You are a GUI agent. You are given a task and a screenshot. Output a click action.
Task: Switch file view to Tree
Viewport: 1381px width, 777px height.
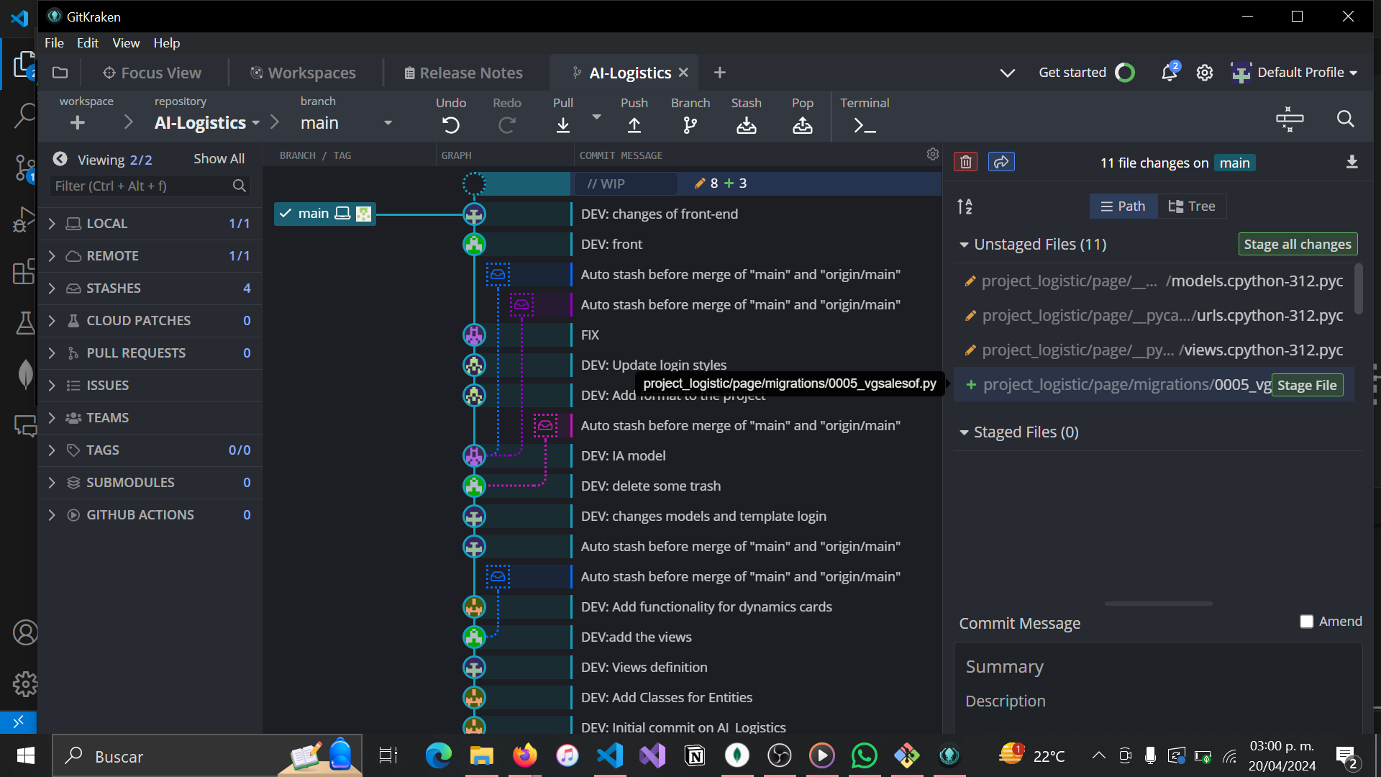(1192, 206)
